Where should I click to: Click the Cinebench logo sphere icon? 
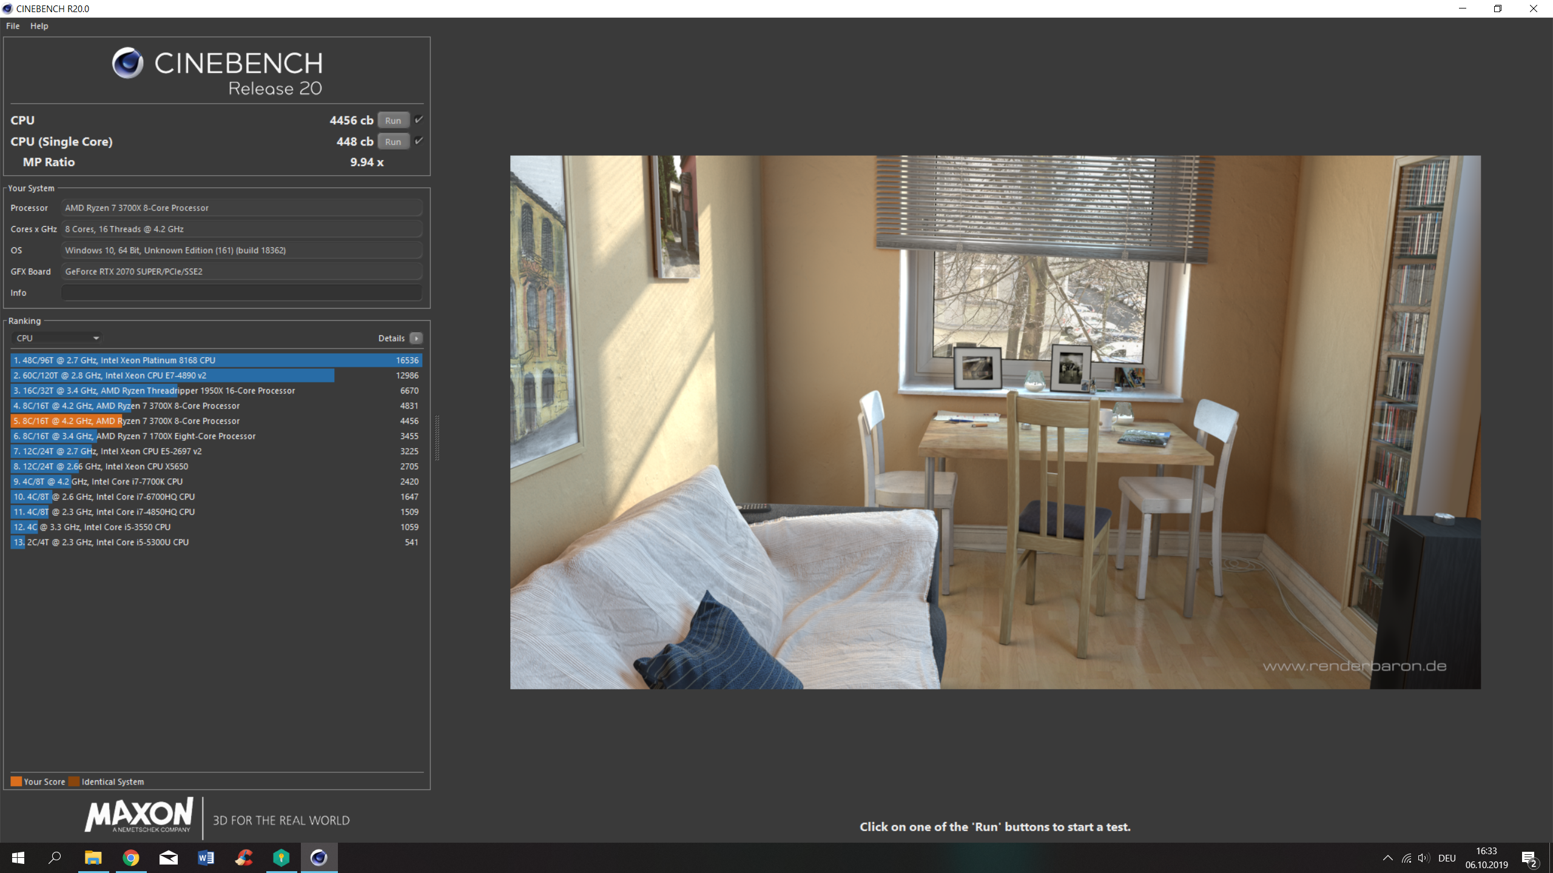click(x=127, y=63)
